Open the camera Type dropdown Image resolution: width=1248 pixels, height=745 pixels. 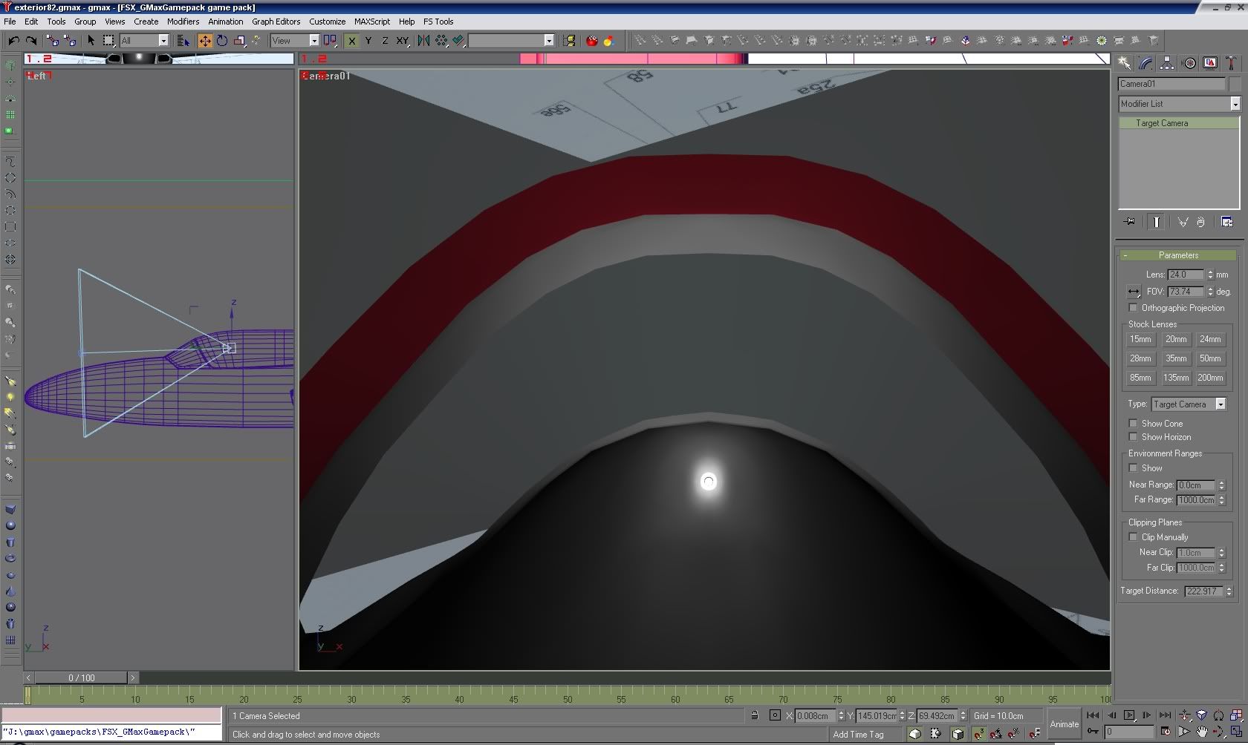click(x=1220, y=404)
